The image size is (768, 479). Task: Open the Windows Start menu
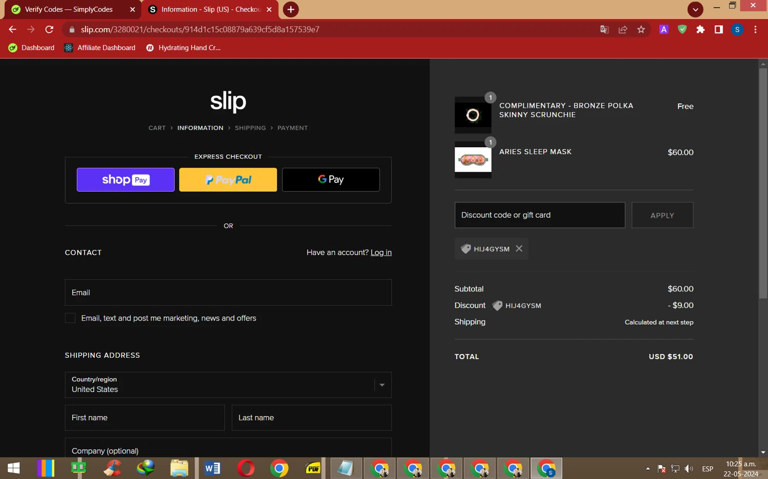pyautogui.click(x=14, y=468)
